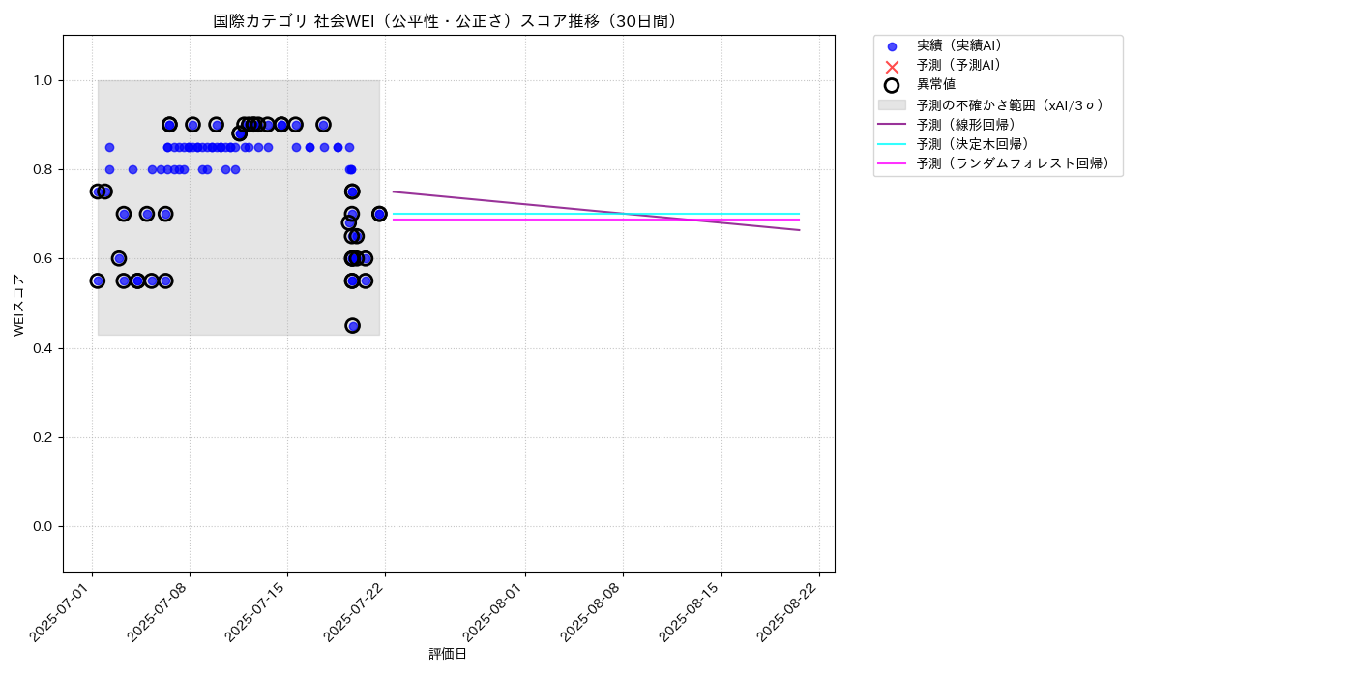
Task: Click the x-axis tick 2025-08-22
Action: 790,610
